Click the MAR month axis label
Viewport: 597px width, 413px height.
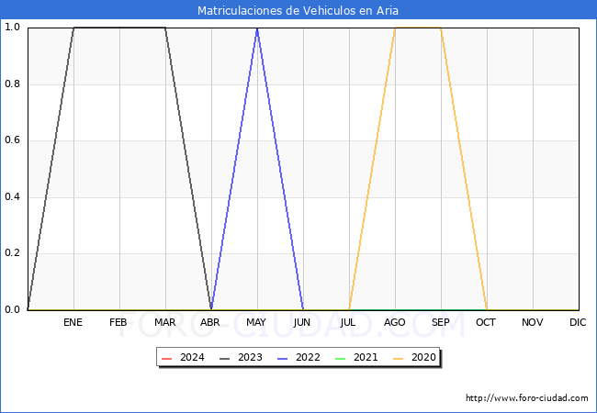pos(164,322)
